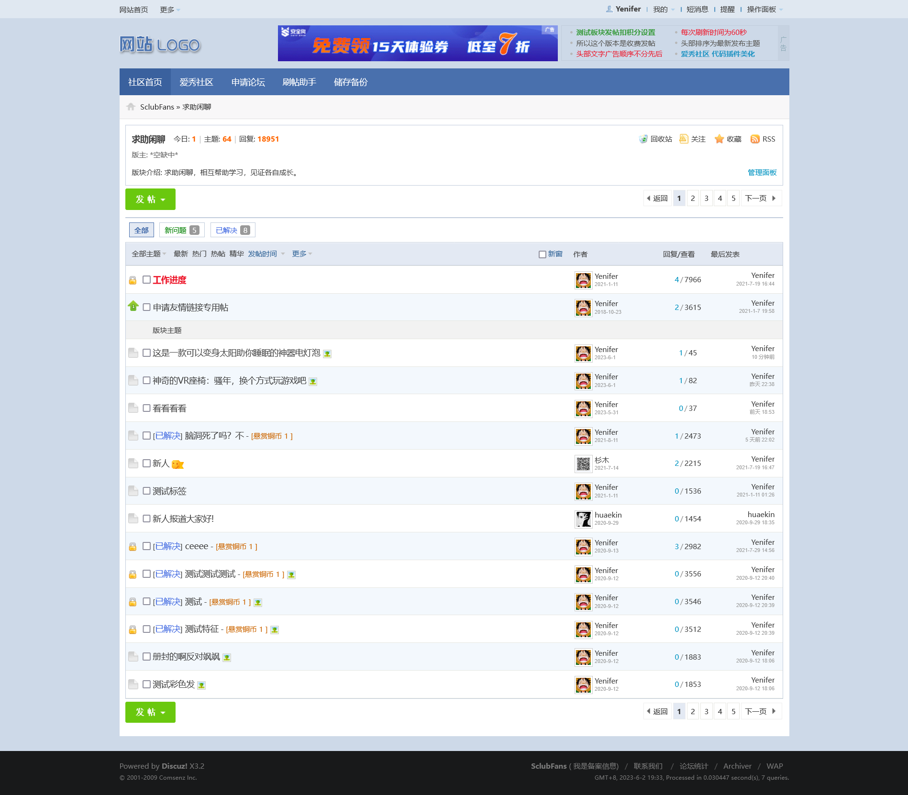Click the home icon in breadcrumb
908x795 pixels.
click(x=131, y=107)
